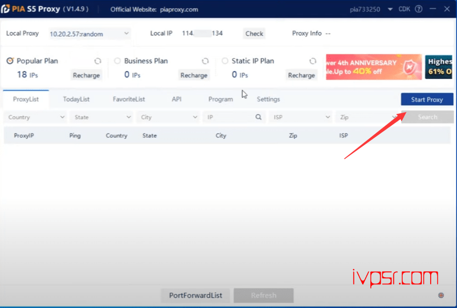
Task: Minimize the PIA S5 Proxy window
Action: tap(433, 9)
